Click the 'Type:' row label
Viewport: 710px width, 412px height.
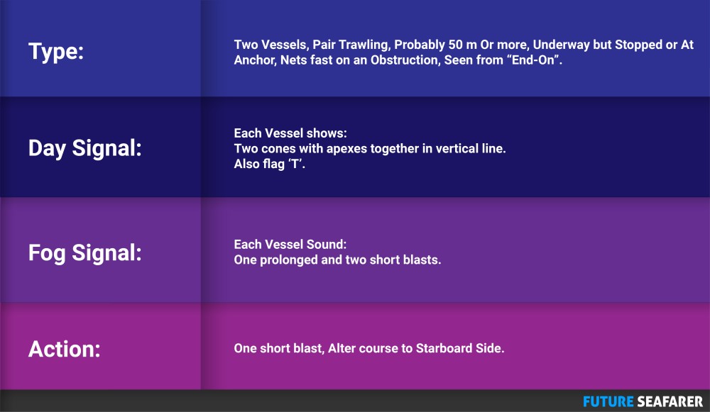tap(56, 52)
